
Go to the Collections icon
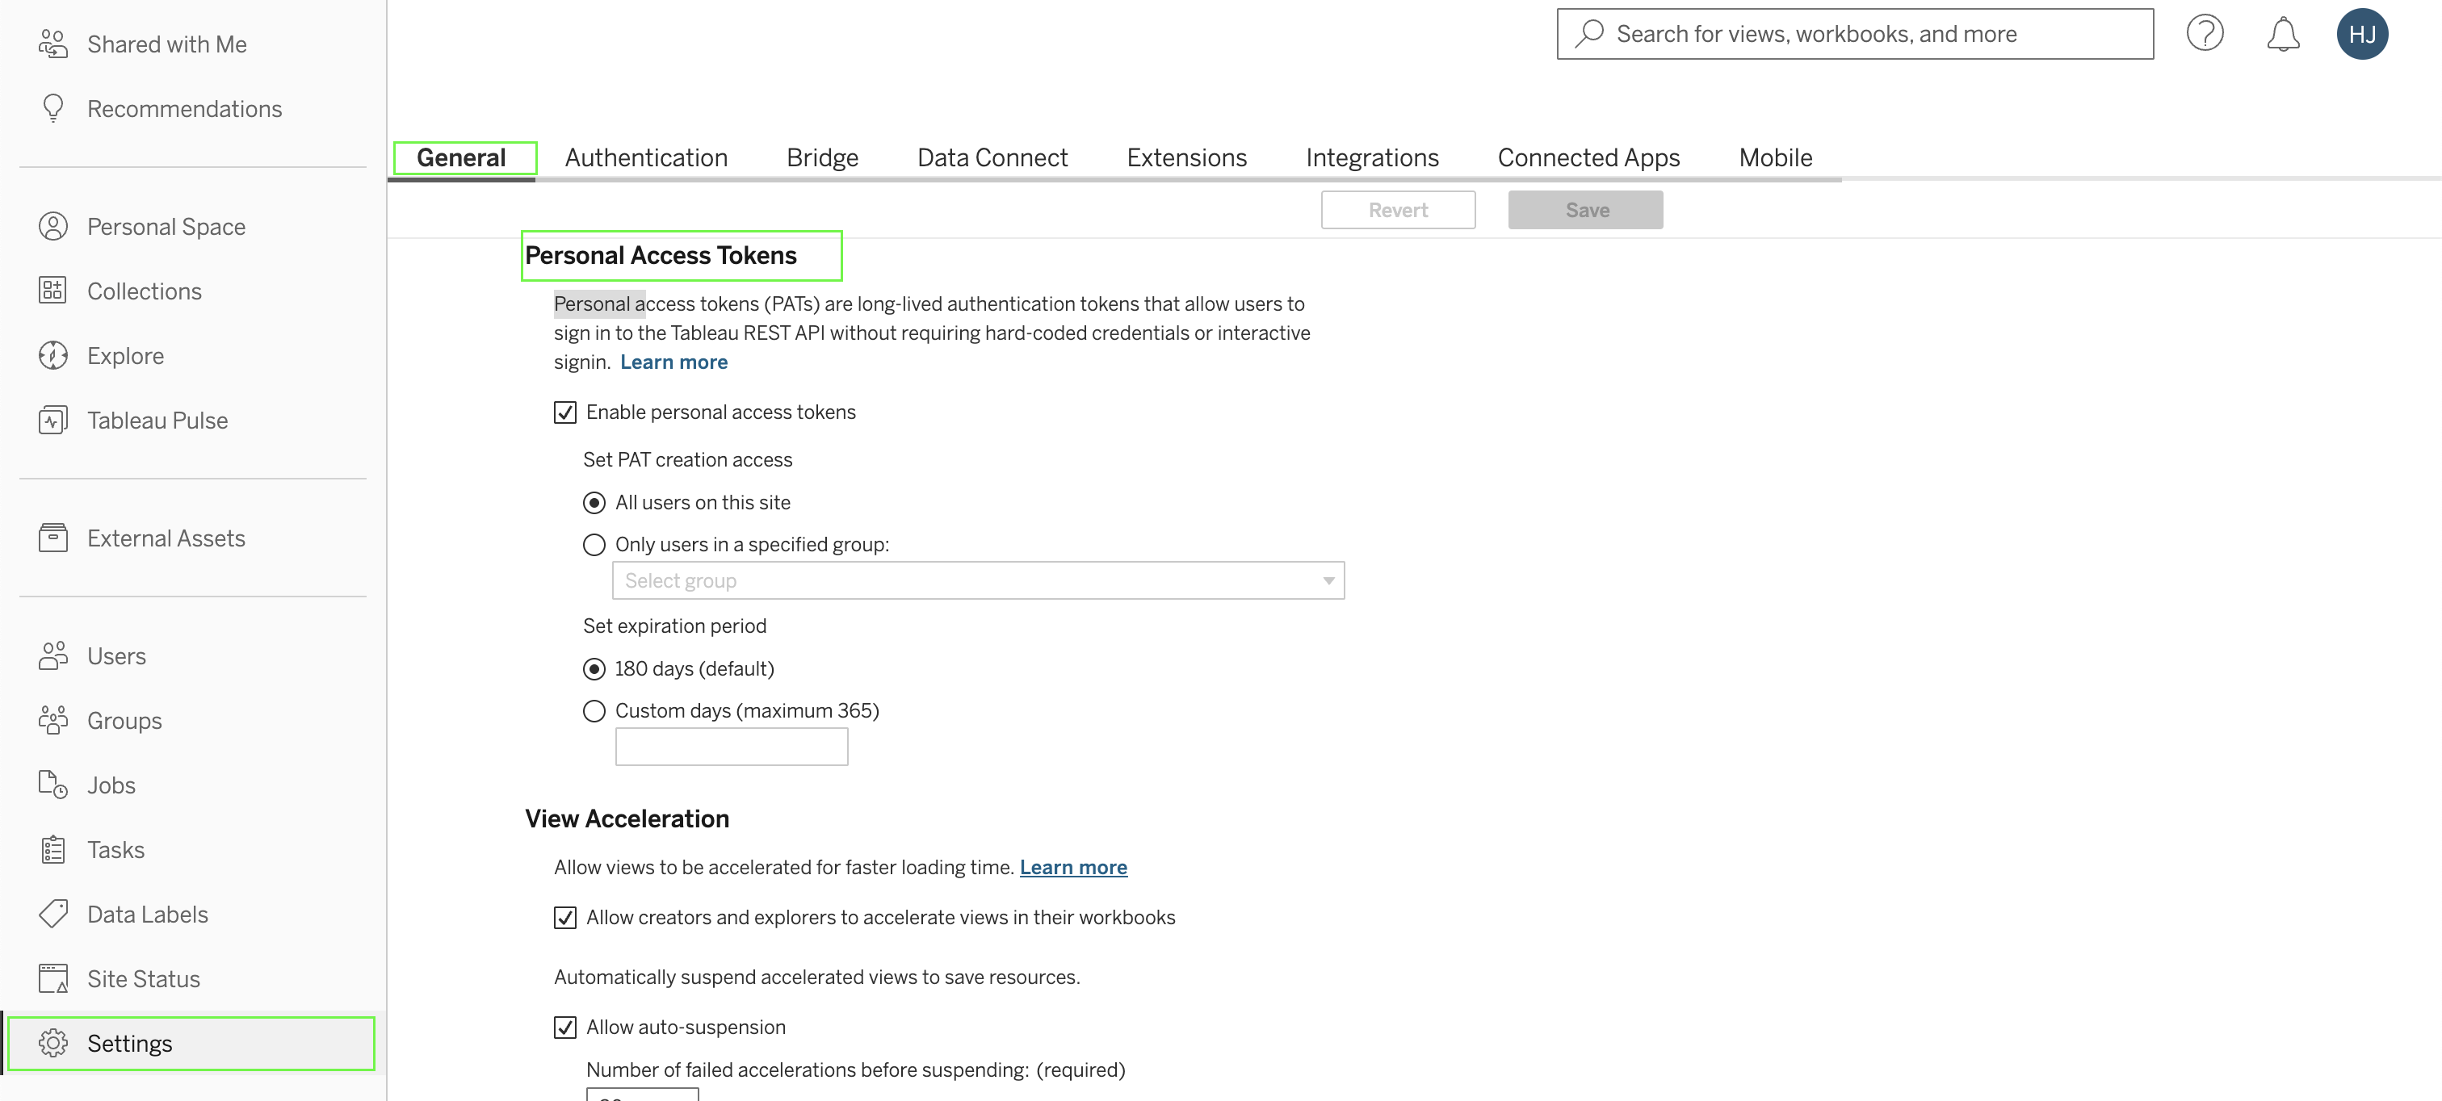coord(53,291)
